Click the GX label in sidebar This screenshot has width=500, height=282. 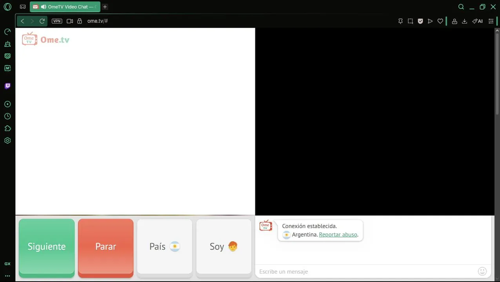(x=7, y=264)
